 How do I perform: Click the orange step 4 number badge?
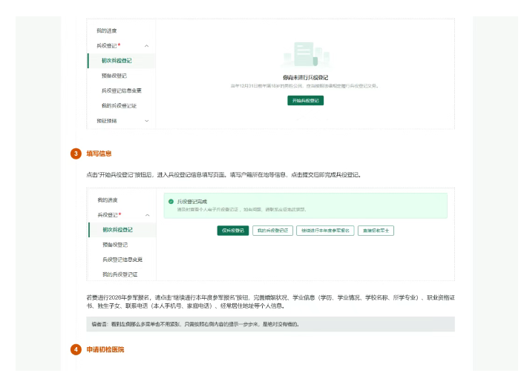tap(76, 349)
